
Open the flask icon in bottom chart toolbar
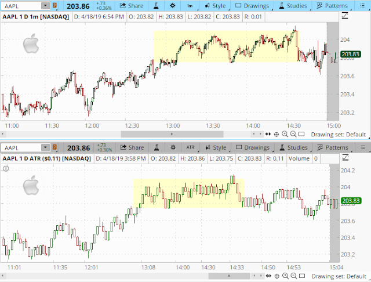(157, 148)
